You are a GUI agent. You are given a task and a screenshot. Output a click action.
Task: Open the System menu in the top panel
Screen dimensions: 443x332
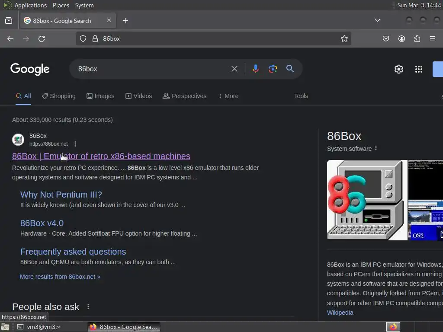point(84,5)
